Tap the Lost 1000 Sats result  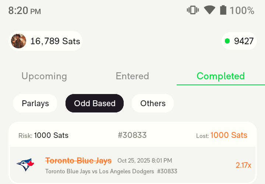tap(222, 135)
